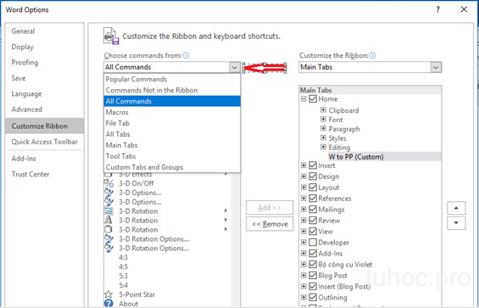
Task: Open the Add-Ins options category
Action: pyautogui.click(x=44, y=159)
